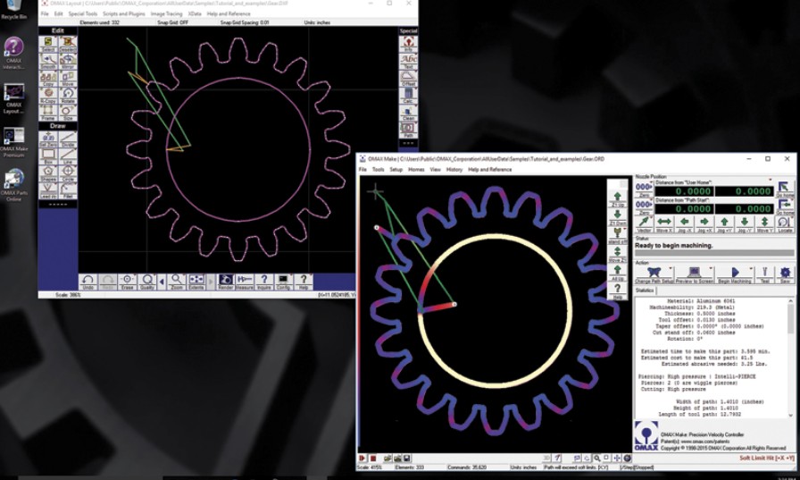Choose the Deselect tool in the Layout Edit panel
Viewport: 800px width, 480px height.
pyautogui.click(x=67, y=44)
